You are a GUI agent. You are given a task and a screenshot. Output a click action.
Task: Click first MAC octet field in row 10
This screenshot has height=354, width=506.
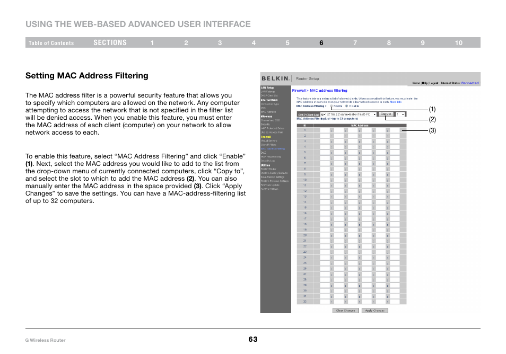(x=325, y=180)
